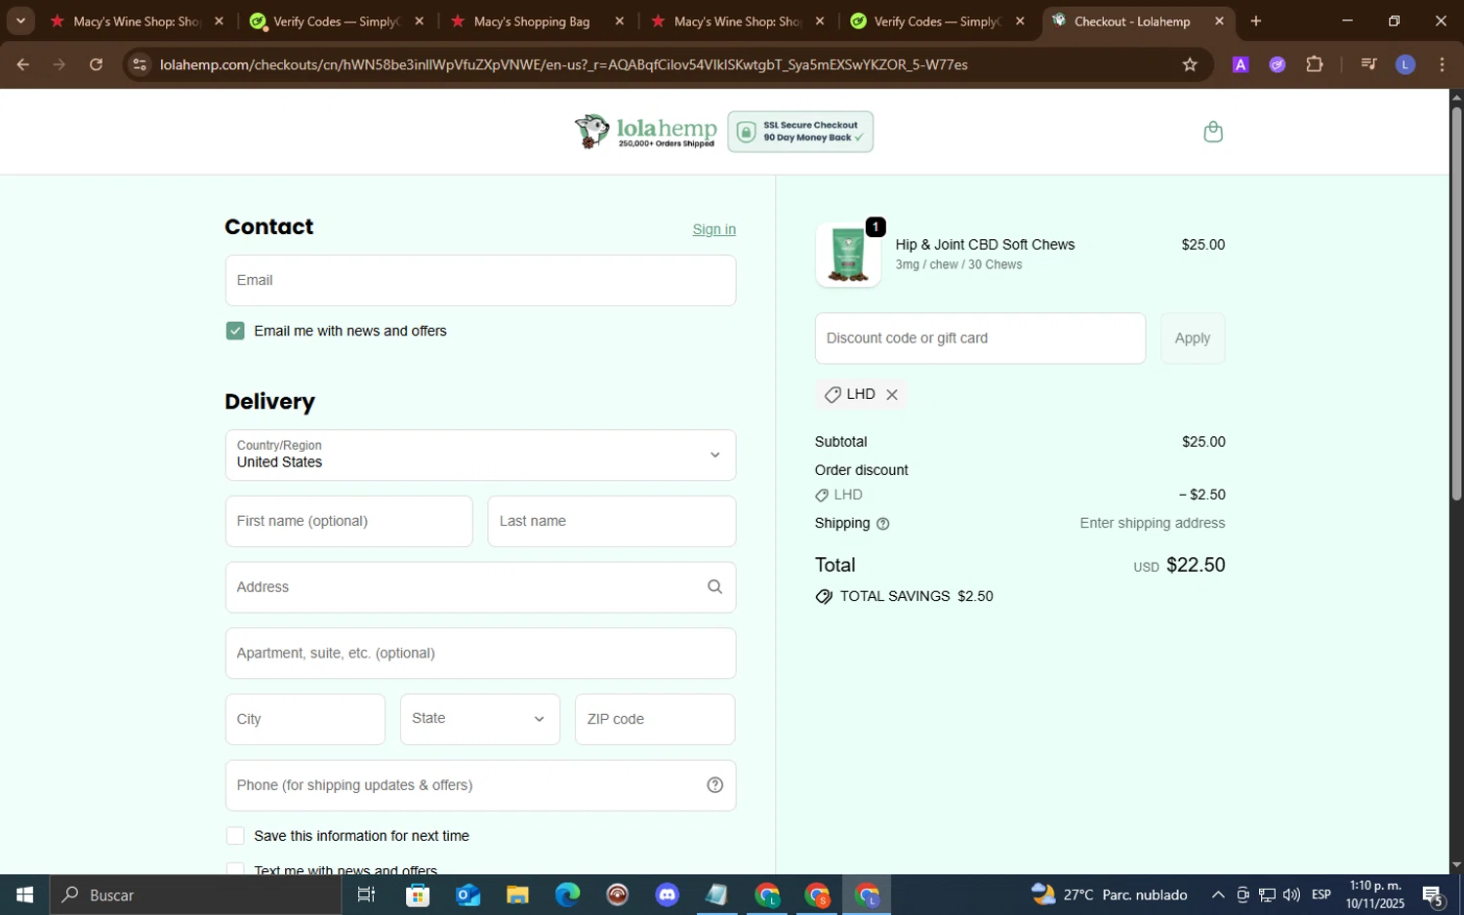Open Outlook from the taskbar
The height and width of the screenshot is (915, 1464).
468,895
